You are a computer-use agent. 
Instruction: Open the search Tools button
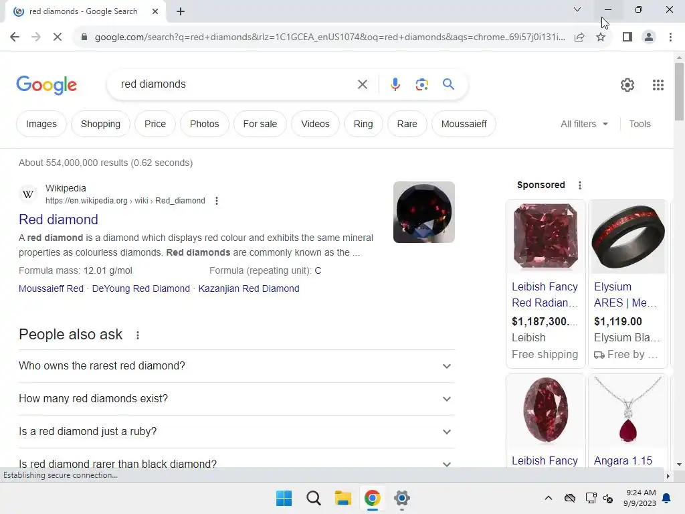pos(640,124)
